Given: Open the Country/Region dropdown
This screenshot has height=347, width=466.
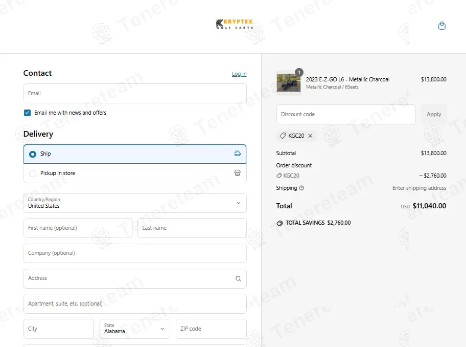Looking at the screenshot, I should coord(135,203).
